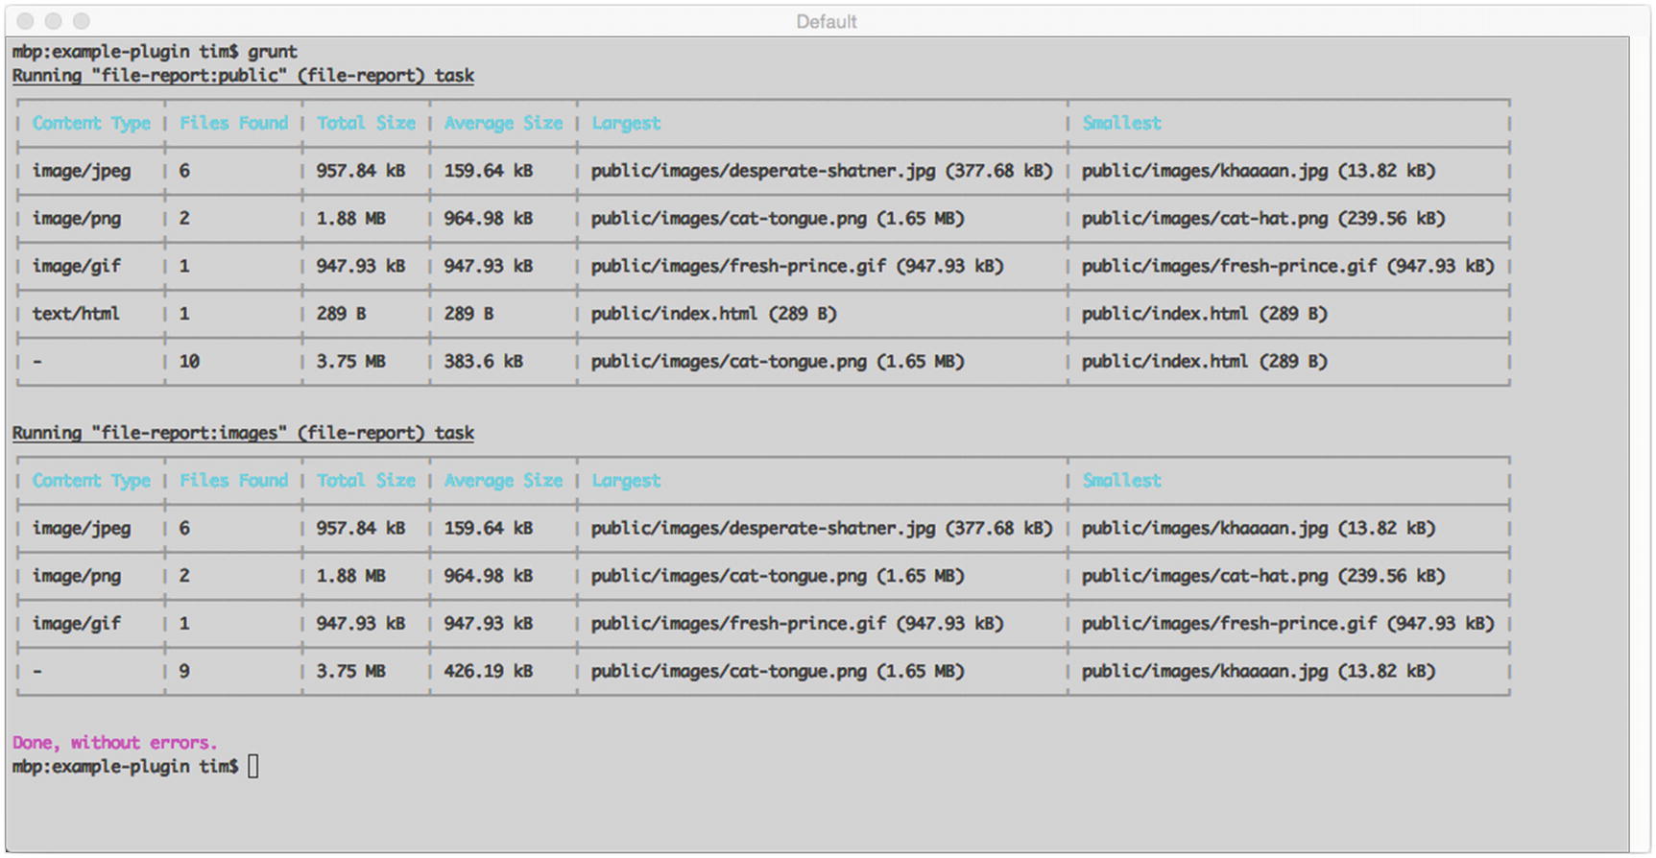Click the "grunt" command on first line
The image size is (1656, 858).
pyautogui.click(x=273, y=52)
